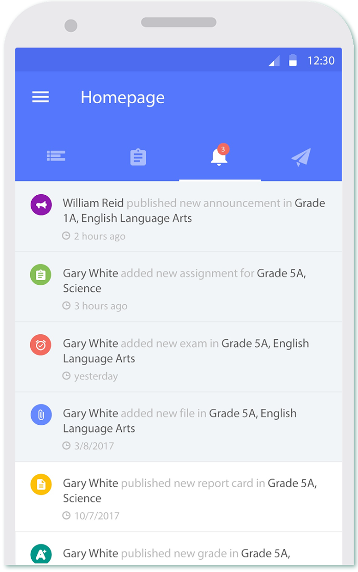Open the new exam notification from yesterday
The width and height of the screenshot is (358, 572).
[178, 357]
